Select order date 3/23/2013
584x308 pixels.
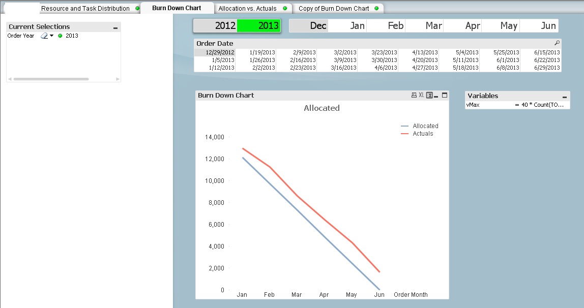377,52
